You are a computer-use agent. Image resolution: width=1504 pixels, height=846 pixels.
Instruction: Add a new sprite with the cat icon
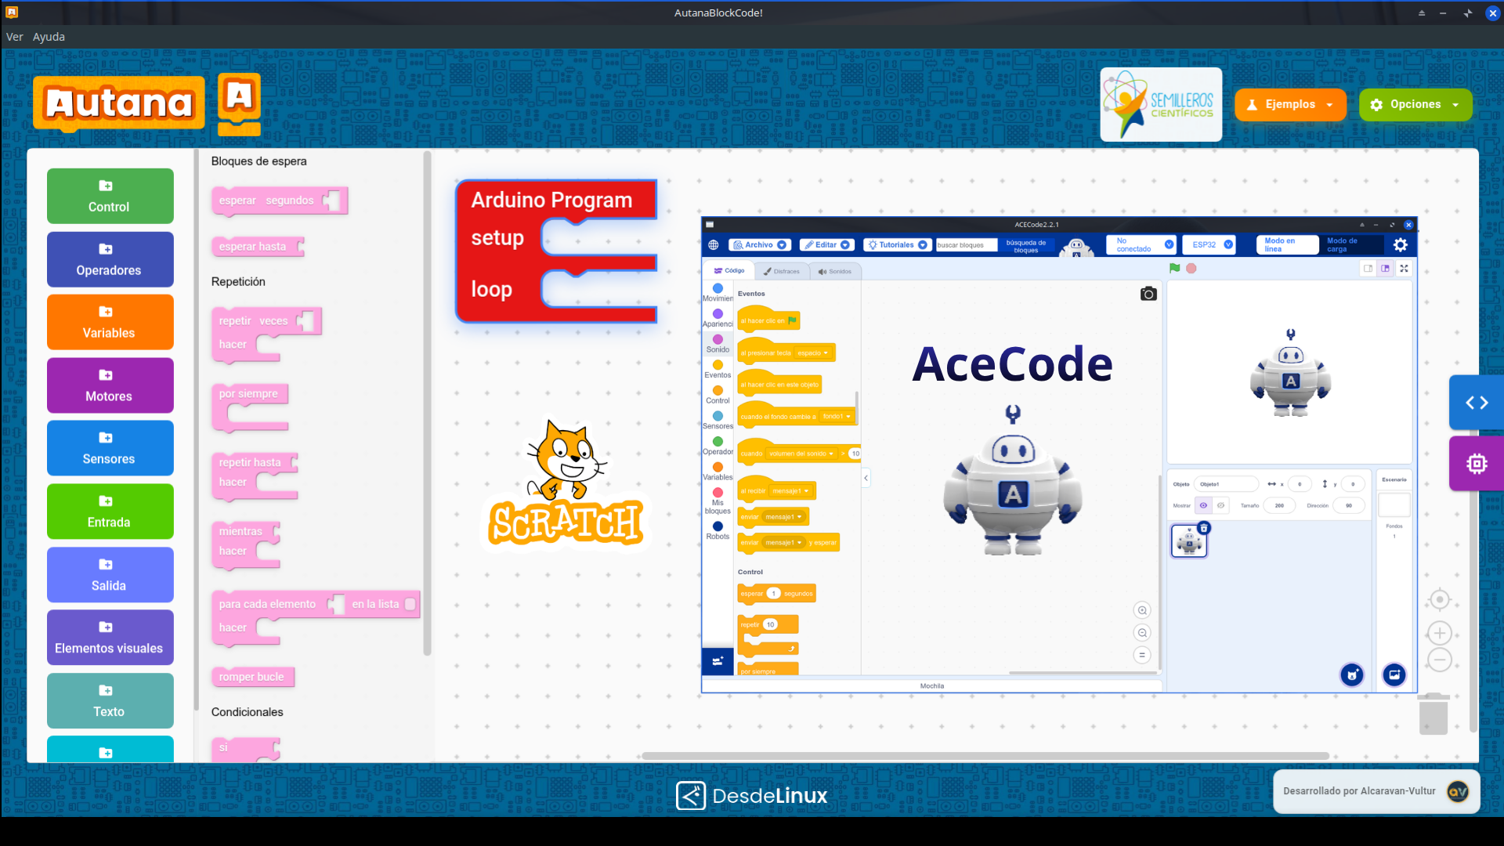pos(1352,674)
